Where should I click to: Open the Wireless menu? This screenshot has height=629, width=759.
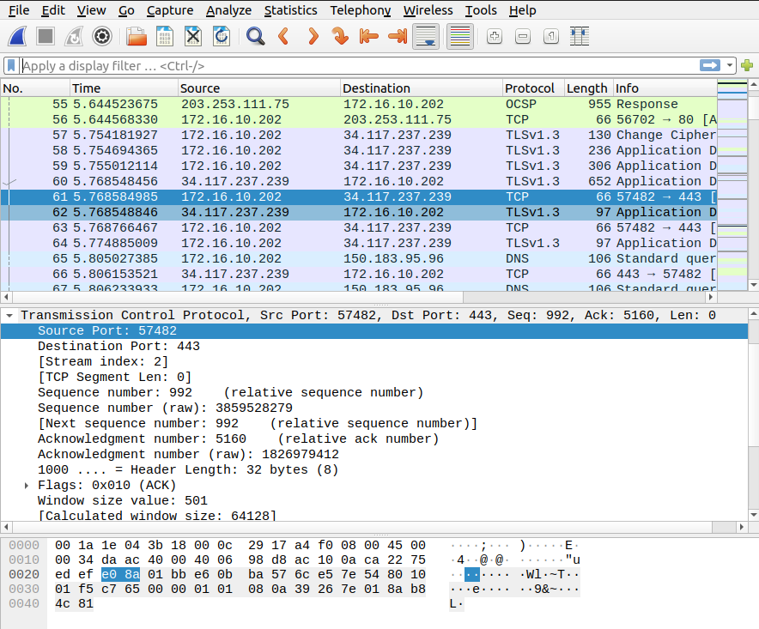(x=428, y=10)
